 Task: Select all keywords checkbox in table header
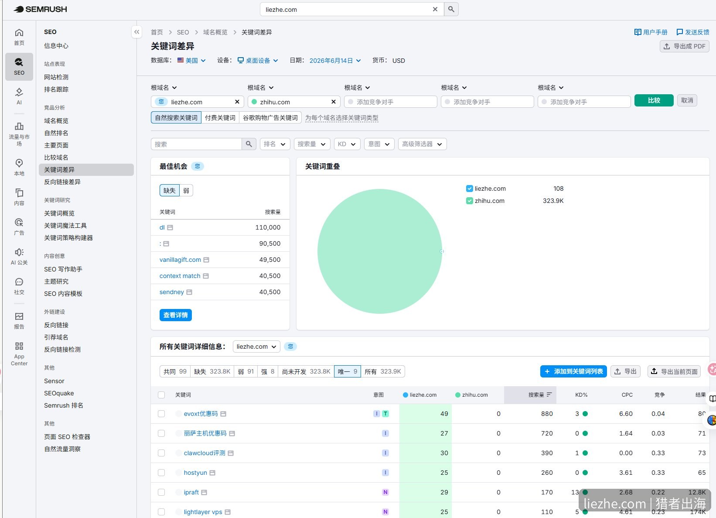pyautogui.click(x=161, y=395)
